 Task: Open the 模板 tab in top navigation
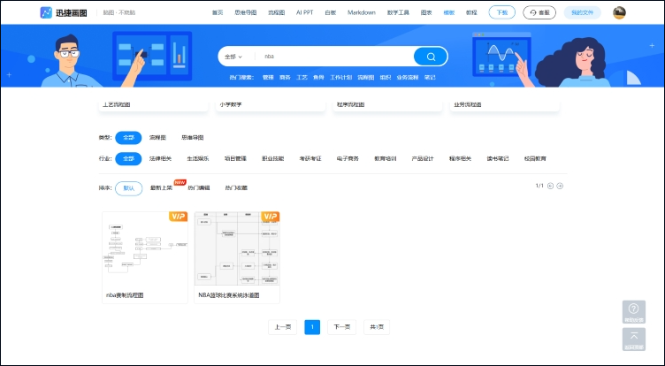point(449,12)
